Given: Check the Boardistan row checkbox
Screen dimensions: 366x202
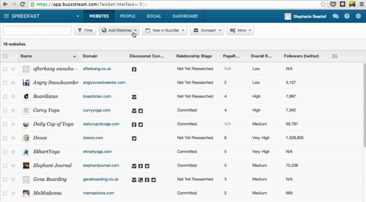Looking at the screenshot, I should [5, 97].
